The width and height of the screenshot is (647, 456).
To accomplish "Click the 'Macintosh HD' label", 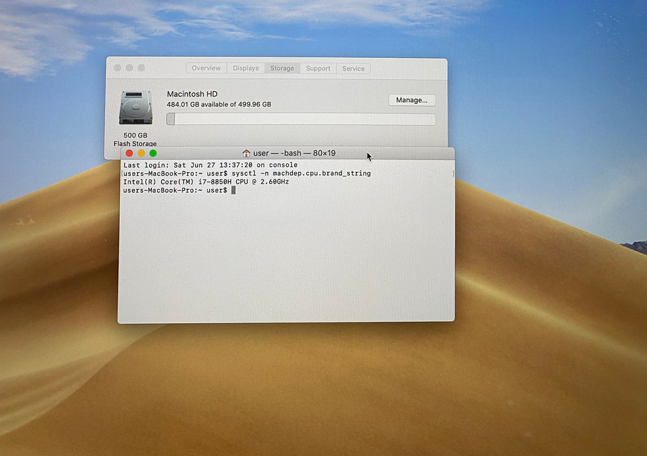I will (192, 94).
